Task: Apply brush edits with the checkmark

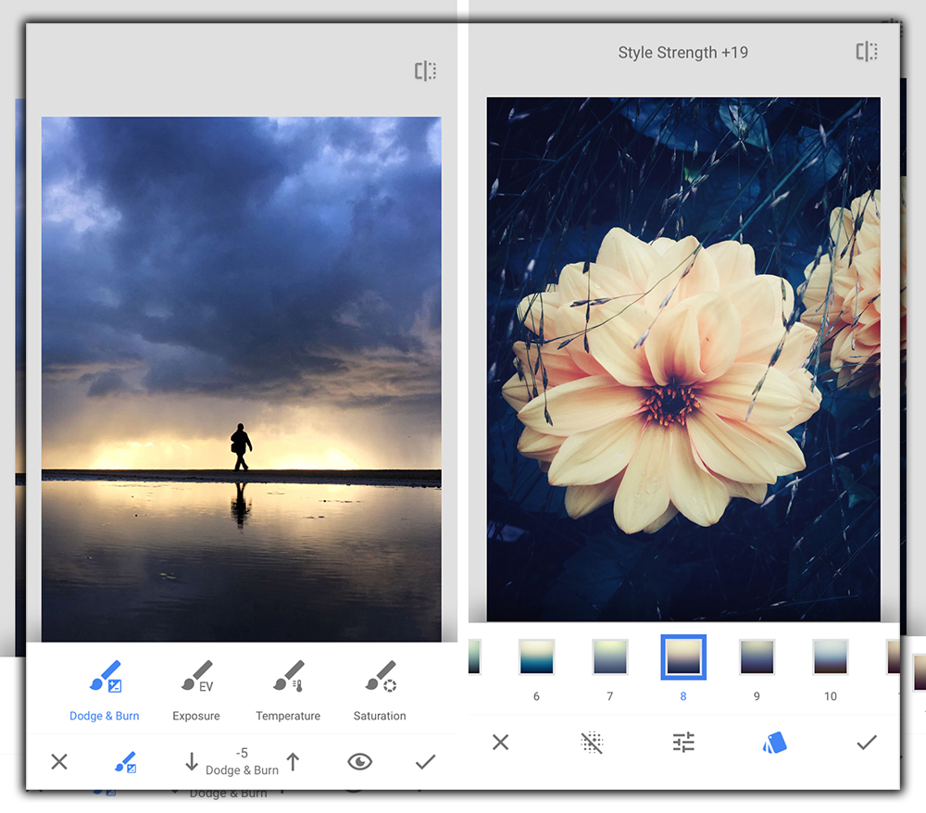Action: click(x=425, y=761)
